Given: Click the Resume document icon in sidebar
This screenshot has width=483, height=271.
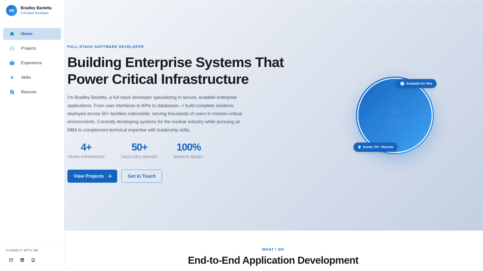Looking at the screenshot, I should coord(12,92).
